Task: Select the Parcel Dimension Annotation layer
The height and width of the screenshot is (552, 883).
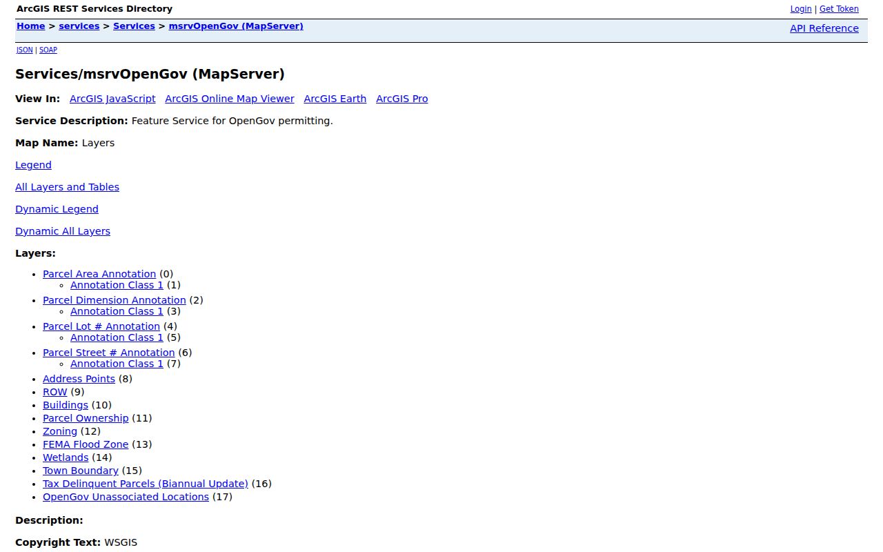Action: pos(115,300)
